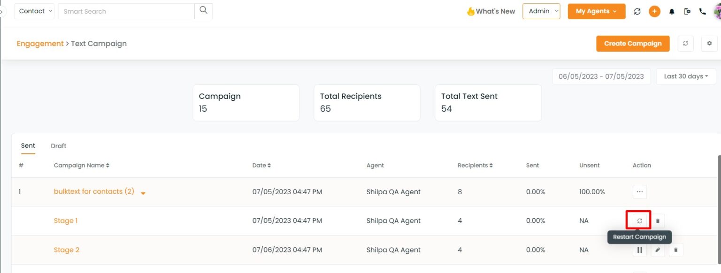The height and width of the screenshot is (273, 721).
Task: Refresh the campaign list below Create Campaign
Action: point(685,44)
